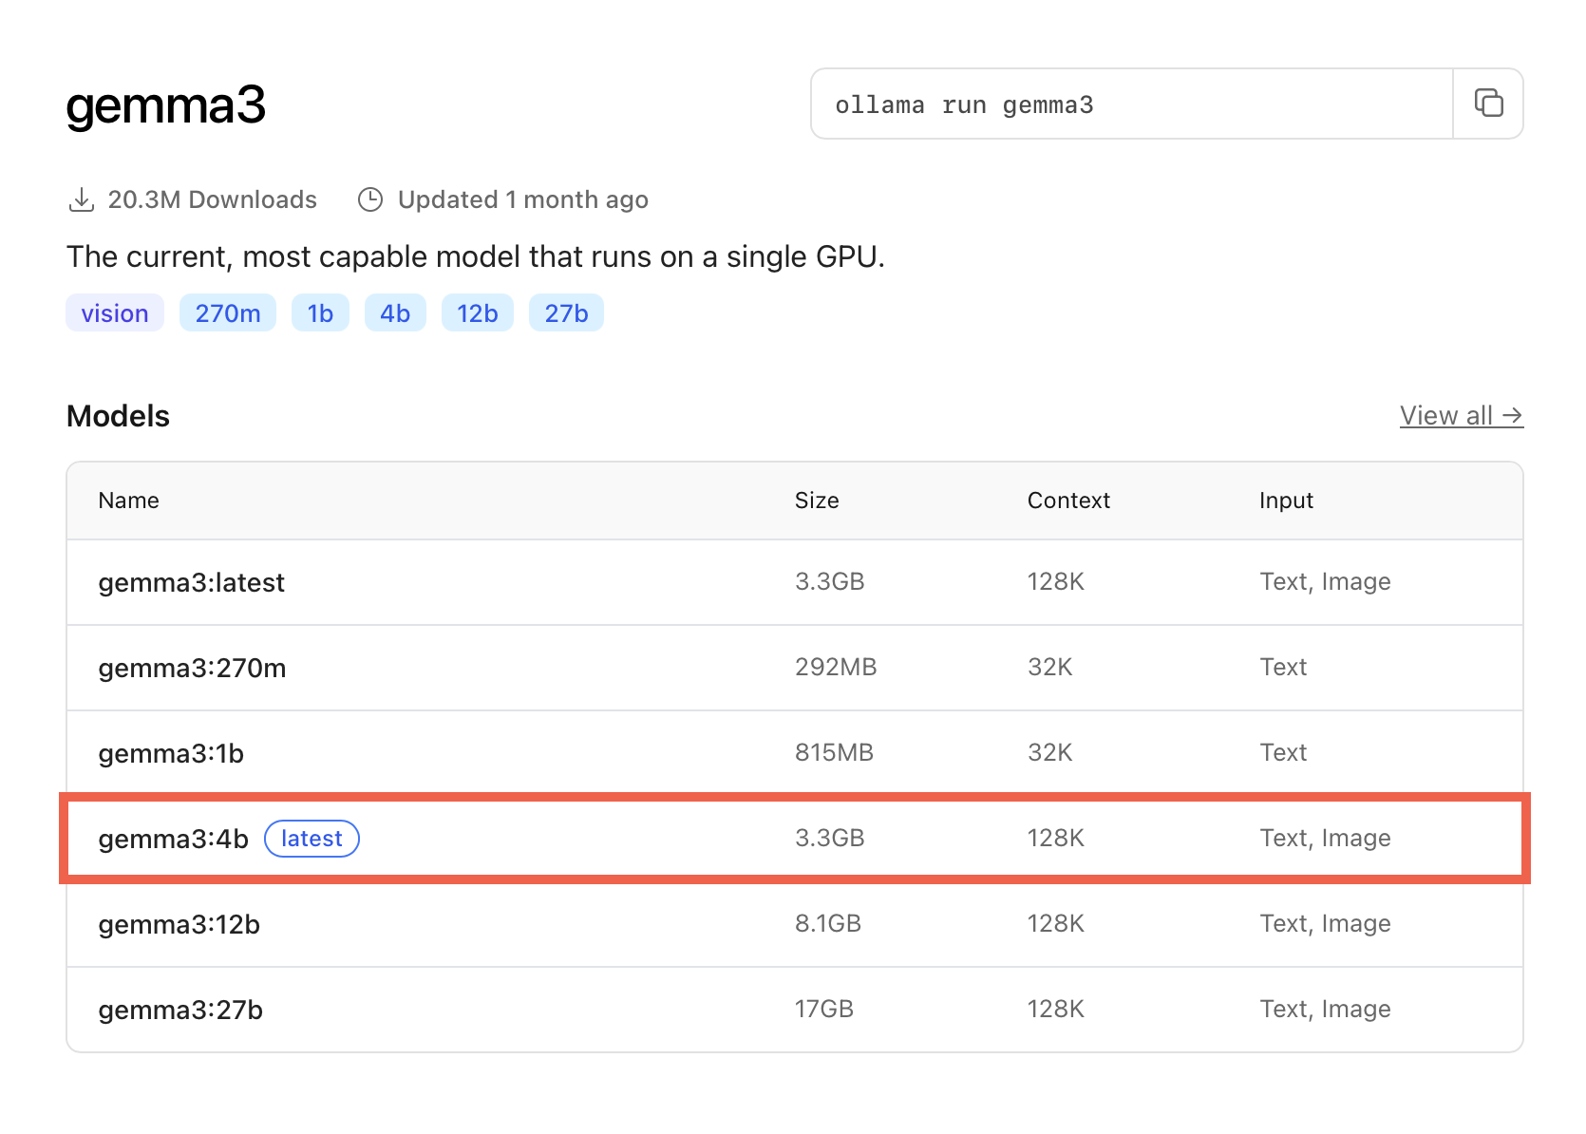Click the clock icon beside Updated
The height and width of the screenshot is (1134, 1586).
coord(369,200)
